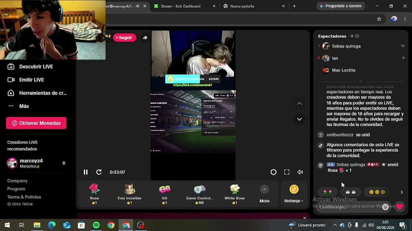Go to the previous LIVE with up chevron
Screen dimensions: 412x231
point(299,103)
